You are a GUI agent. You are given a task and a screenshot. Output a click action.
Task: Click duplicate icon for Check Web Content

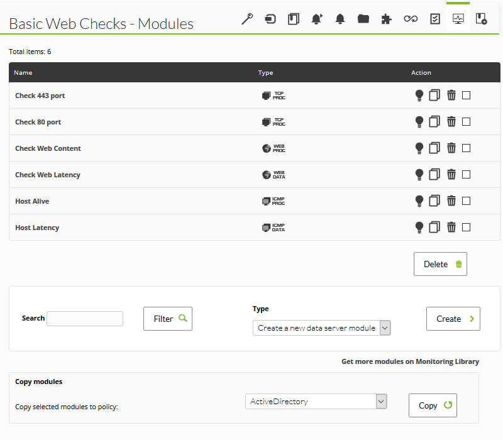tap(434, 148)
